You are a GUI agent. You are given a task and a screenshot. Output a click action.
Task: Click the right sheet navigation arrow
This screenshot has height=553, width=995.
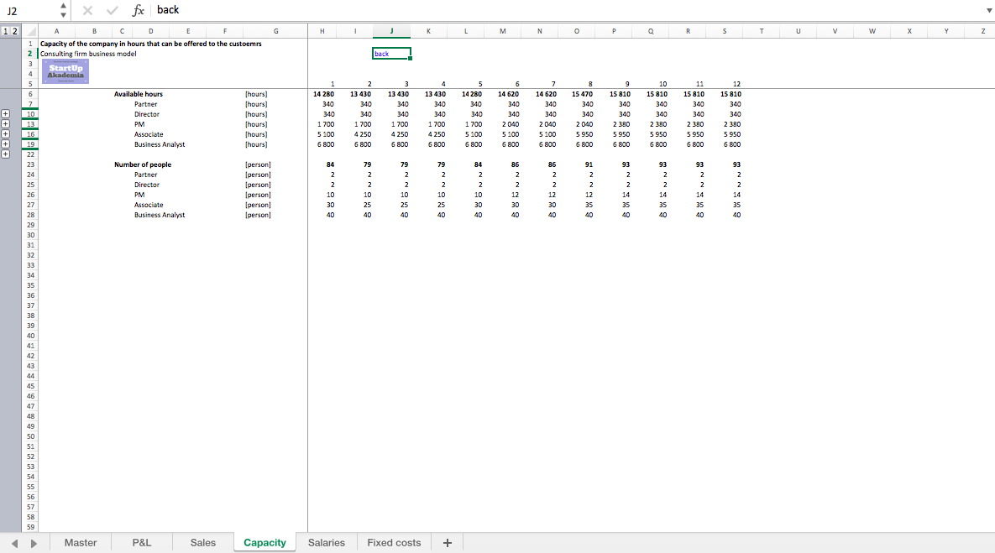tap(34, 542)
